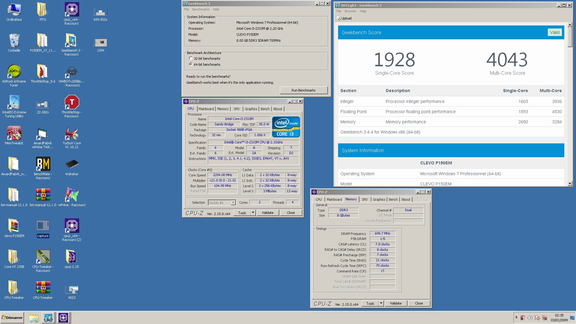
Task: Open Help menu in Geekbench 3 window
Action: click(x=216, y=9)
